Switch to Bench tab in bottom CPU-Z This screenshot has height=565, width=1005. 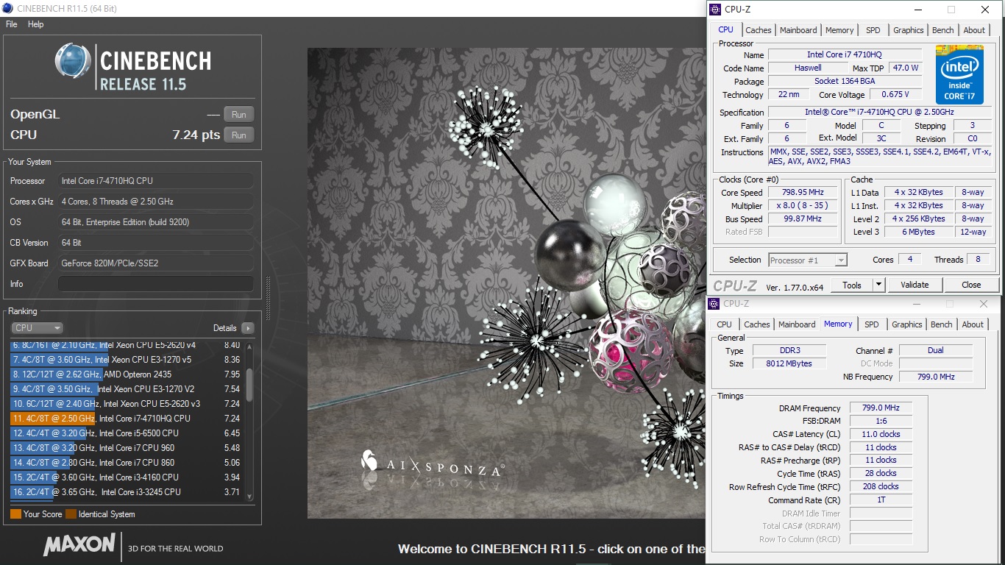click(942, 324)
